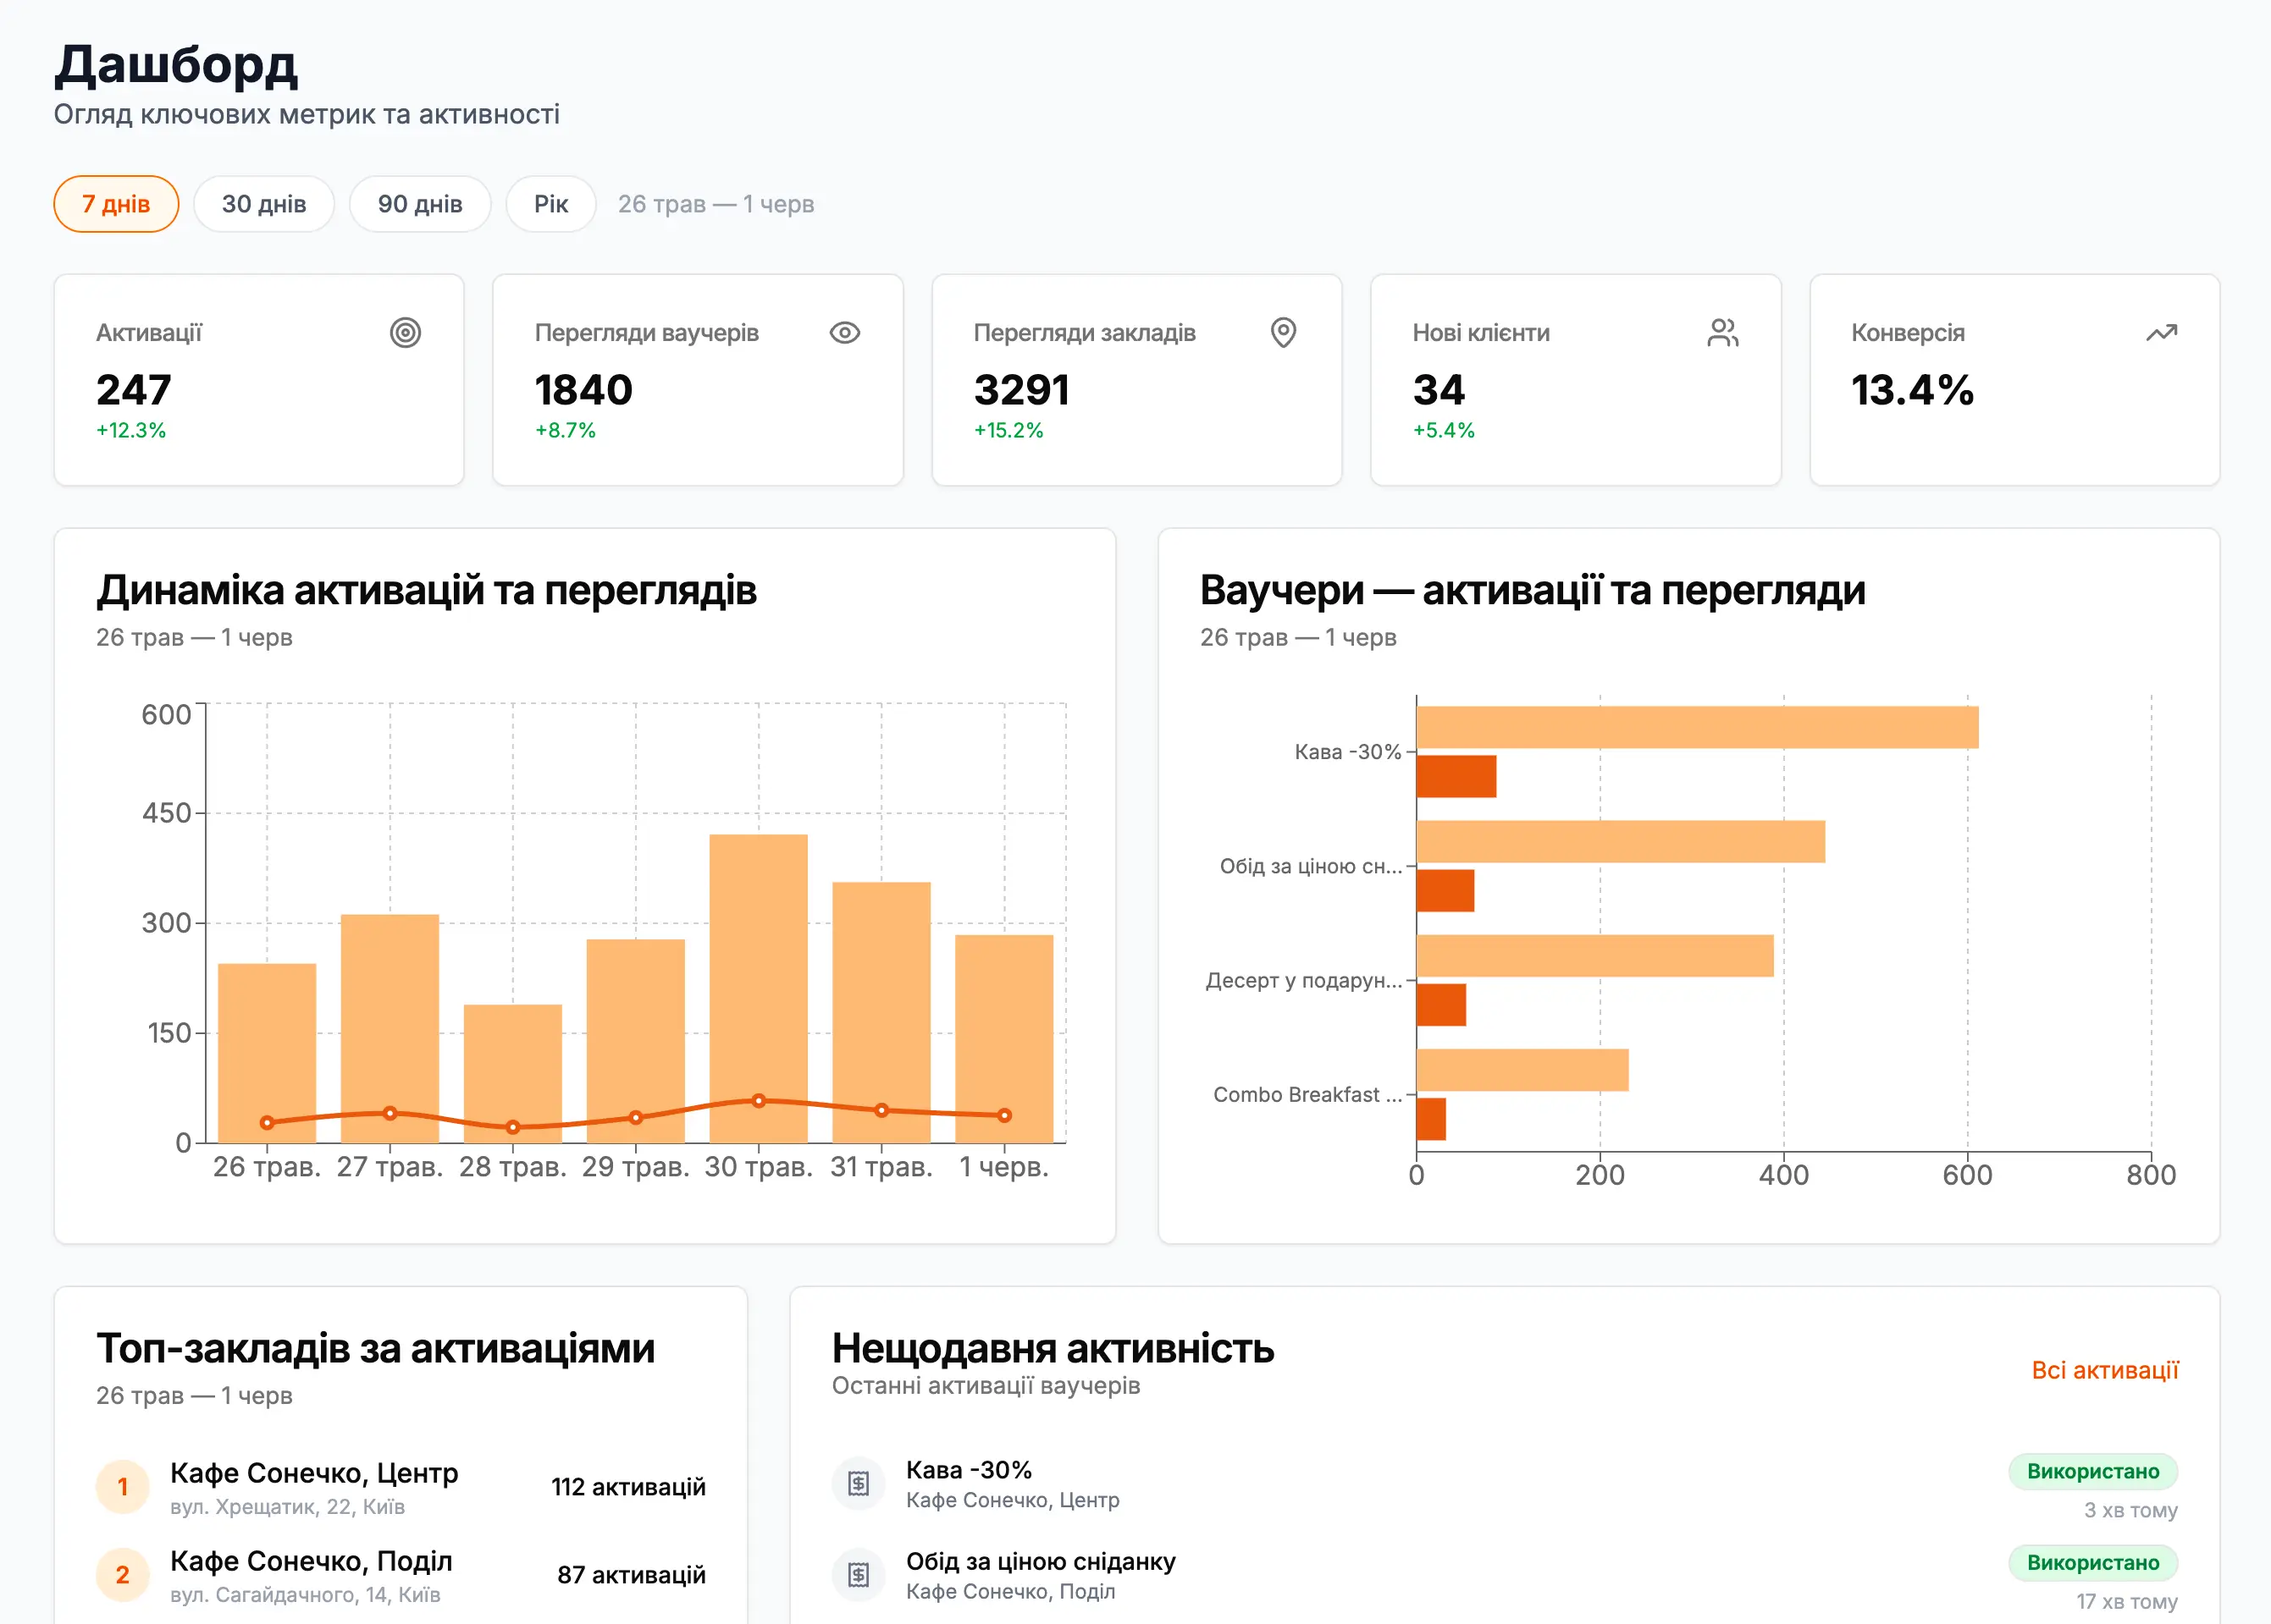Click the Перегляди закладів value 3291

[1021, 389]
